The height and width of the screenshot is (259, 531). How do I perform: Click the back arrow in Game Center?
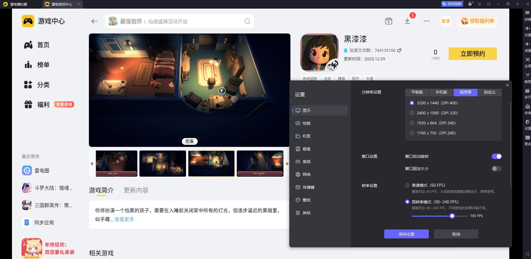(x=94, y=21)
